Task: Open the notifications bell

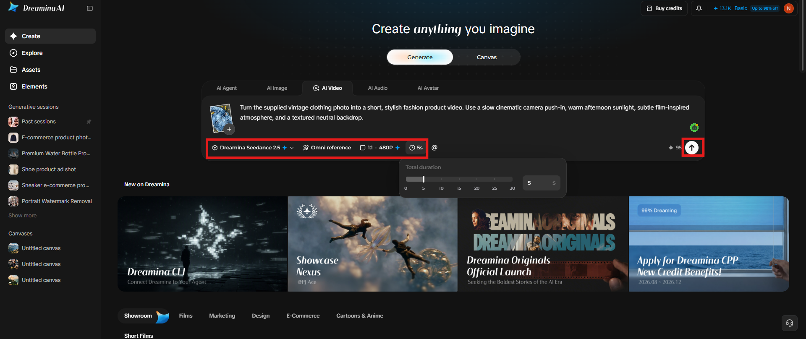Action: (699, 8)
